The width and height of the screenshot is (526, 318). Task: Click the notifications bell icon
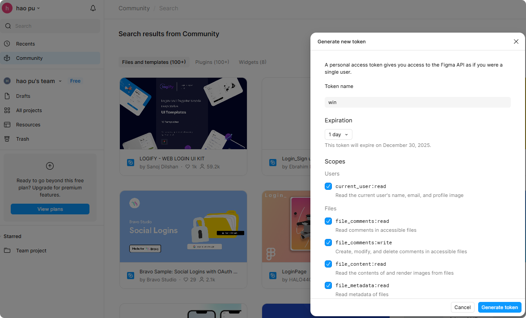93,8
